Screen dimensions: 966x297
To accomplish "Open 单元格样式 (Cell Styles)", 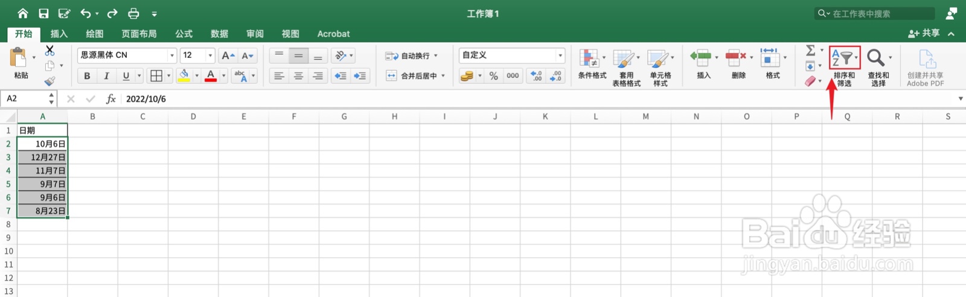I will tap(661, 68).
